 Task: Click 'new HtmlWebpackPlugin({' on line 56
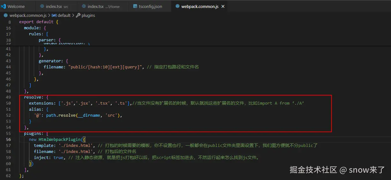pyautogui.click(x=57, y=139)
